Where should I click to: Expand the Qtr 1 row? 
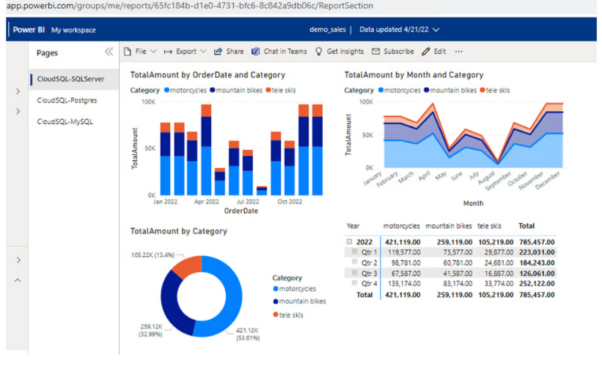pyautogui.click(x=355, y=252)
